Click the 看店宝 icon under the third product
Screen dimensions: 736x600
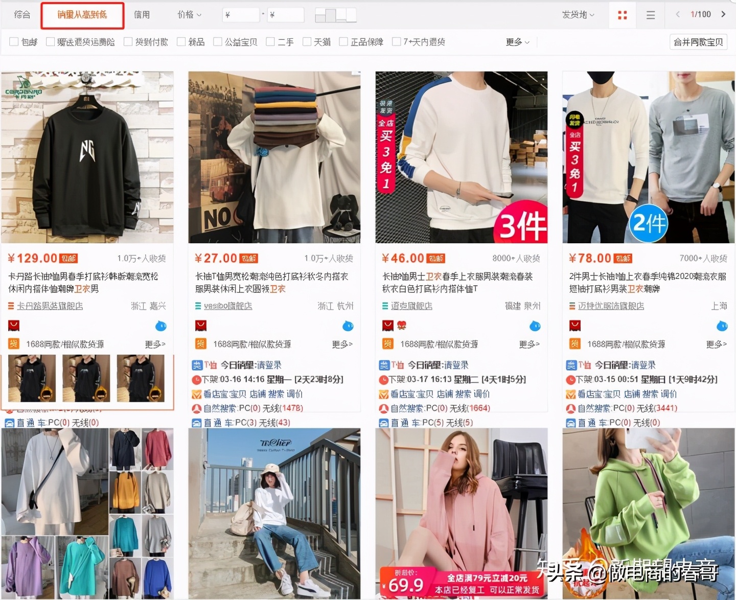[384, 394]
